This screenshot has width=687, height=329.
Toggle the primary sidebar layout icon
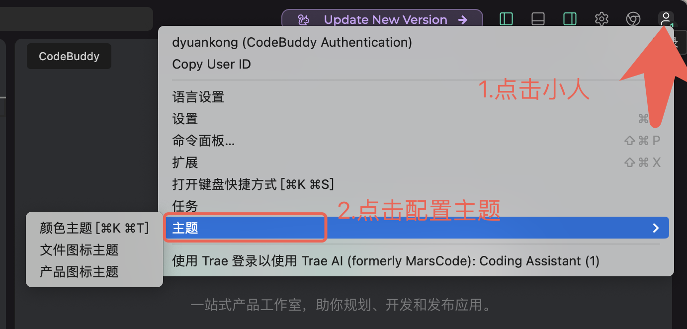(x=506, y=19)
